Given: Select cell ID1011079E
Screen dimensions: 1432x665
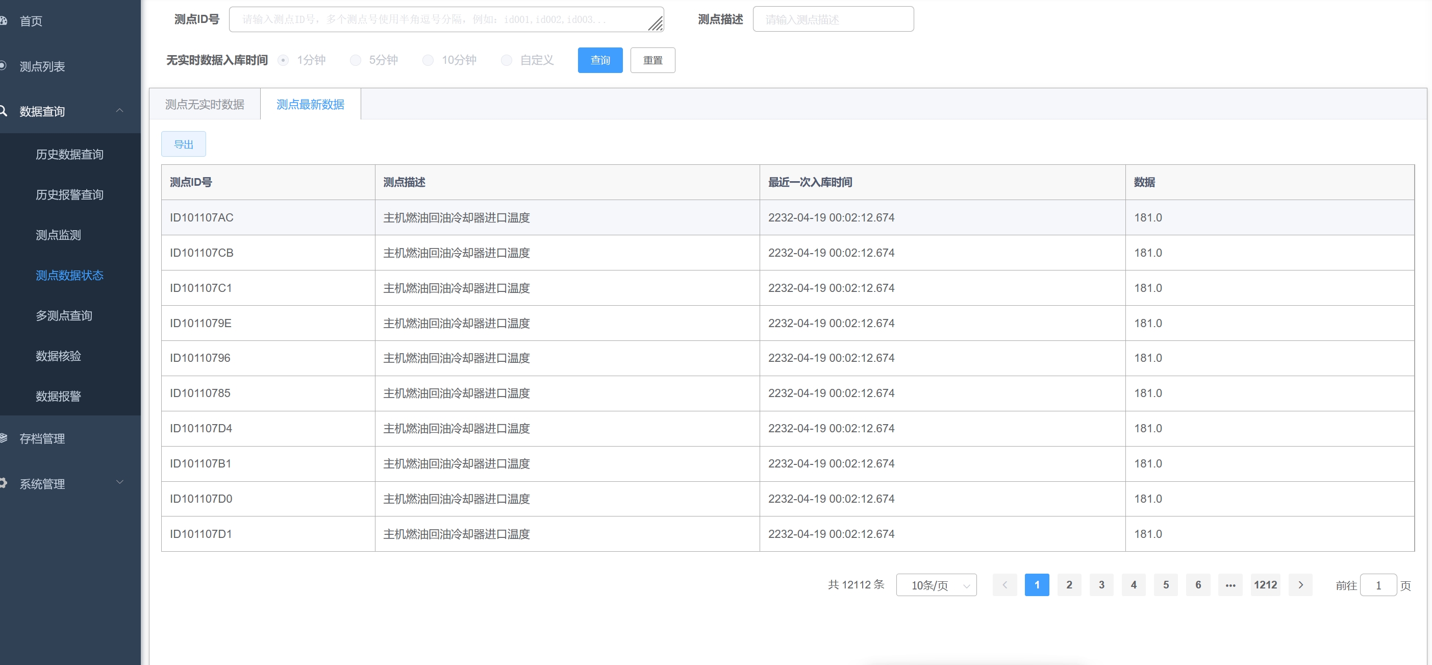Looking at the screenshot, I should coord(268,323).
